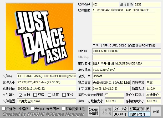This screenshot has width=163, height=118.
Task: Enable the 只读 read-only checkbox
Action: pyautogui.click(x=35, y=95)
